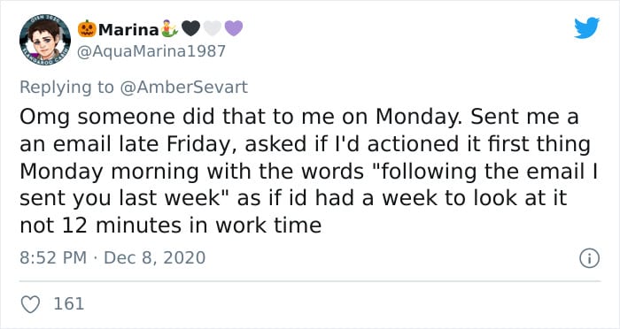This screenshot has width=620, height=329.
Task: Click the purple heart emoji
Action: click(234, 28)
